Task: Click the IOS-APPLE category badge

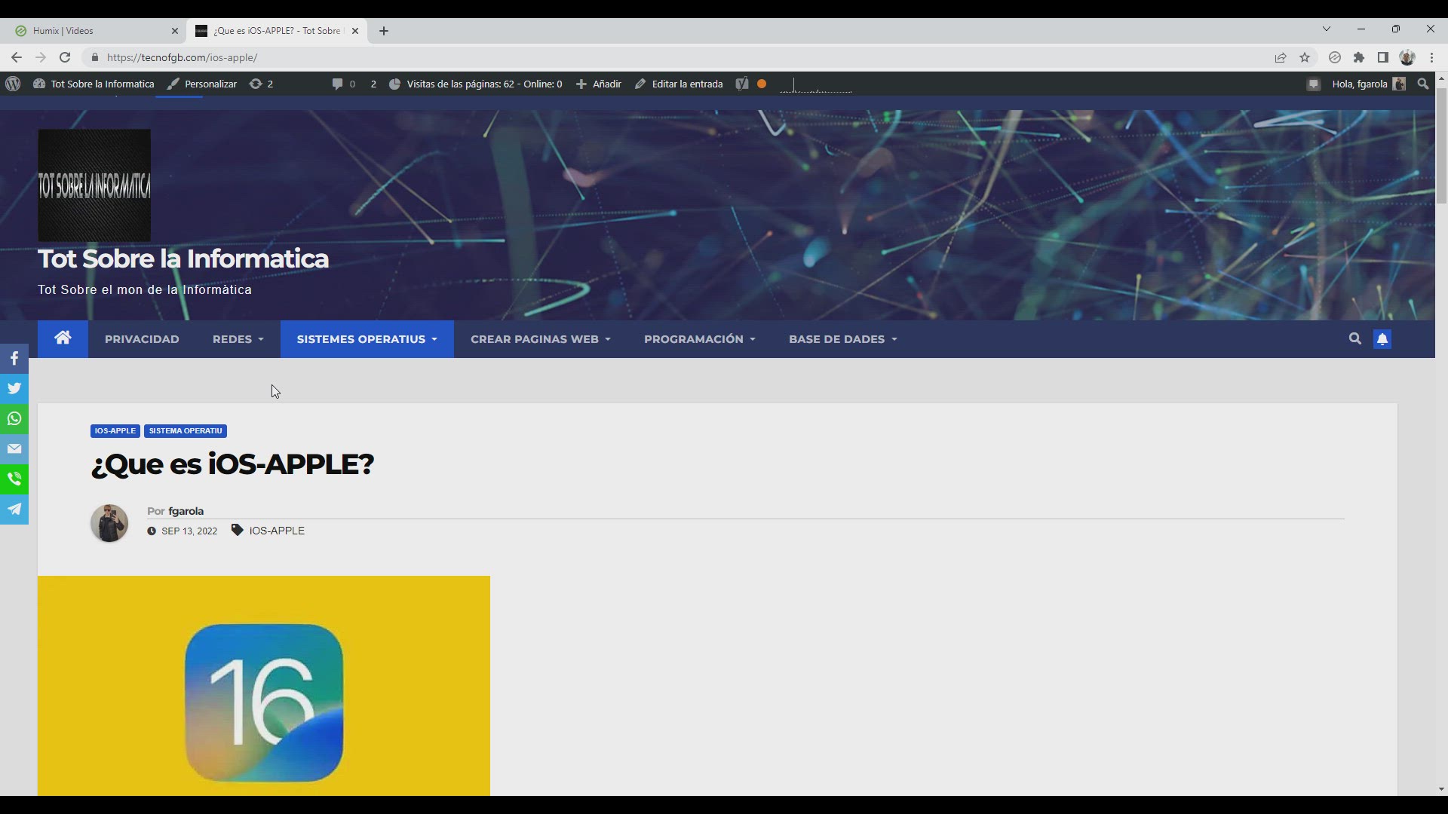Action: 115,431
